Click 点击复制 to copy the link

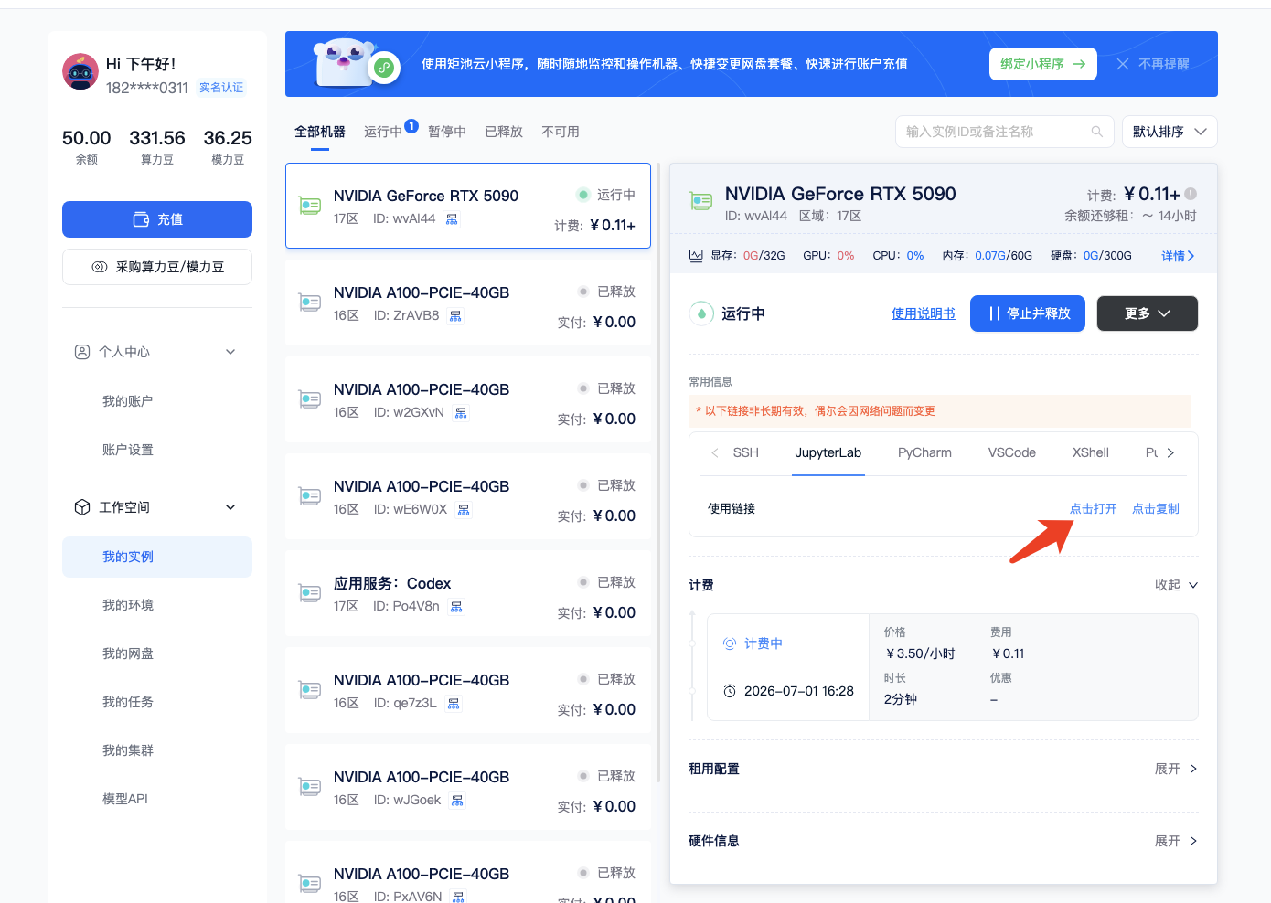pyautogui.click(x=1156, y=508)
